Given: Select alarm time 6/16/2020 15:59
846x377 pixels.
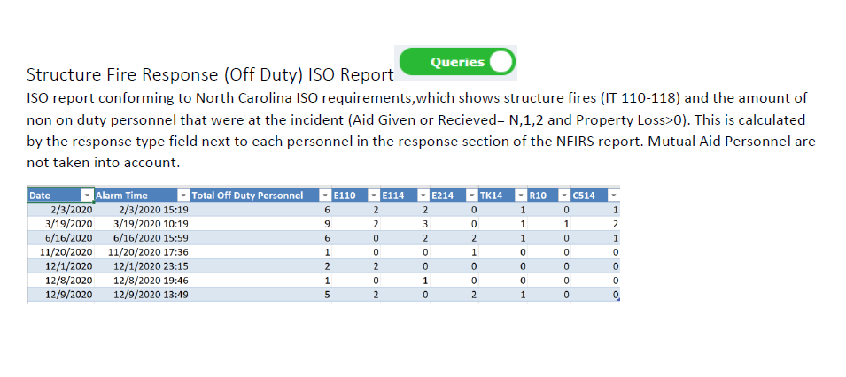Looking at the screenshot, I should coord(142,237).
